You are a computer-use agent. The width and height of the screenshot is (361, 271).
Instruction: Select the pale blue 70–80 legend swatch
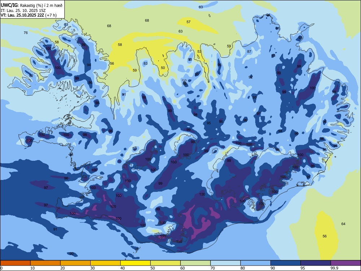226,263
